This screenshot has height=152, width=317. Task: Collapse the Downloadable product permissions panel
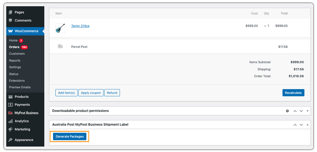(307, 111)
